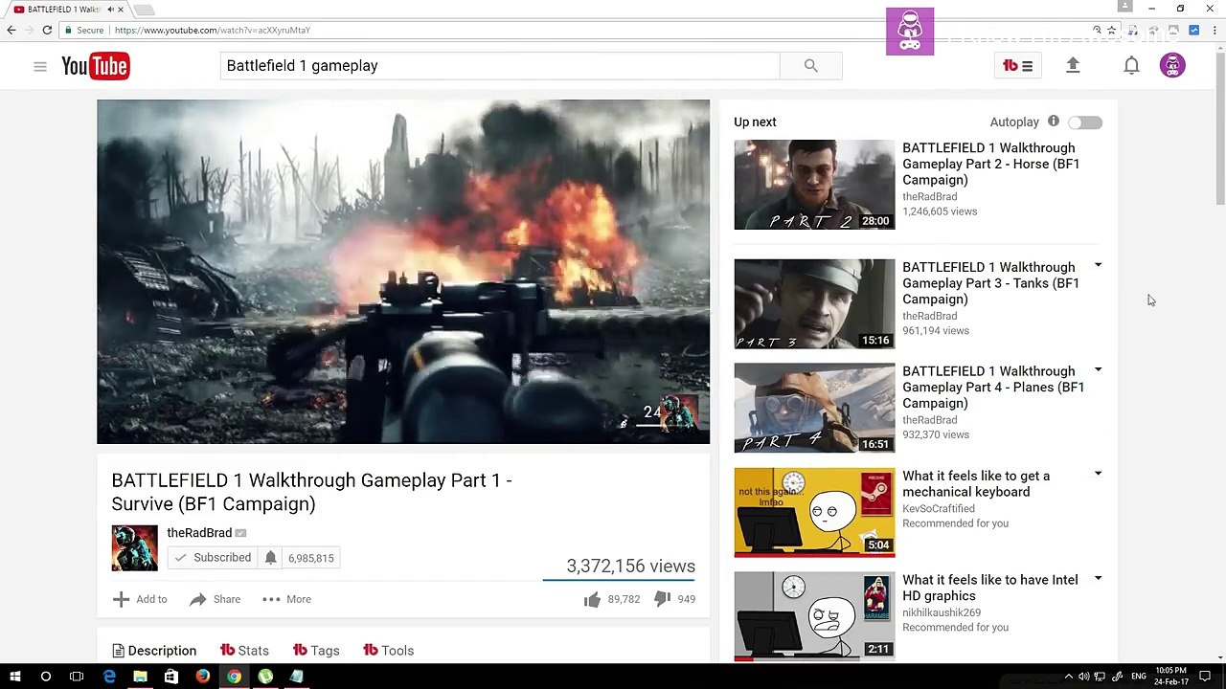Like the video with thumbs up
This screenshot has width=1226, height=689.
[592, 599]
